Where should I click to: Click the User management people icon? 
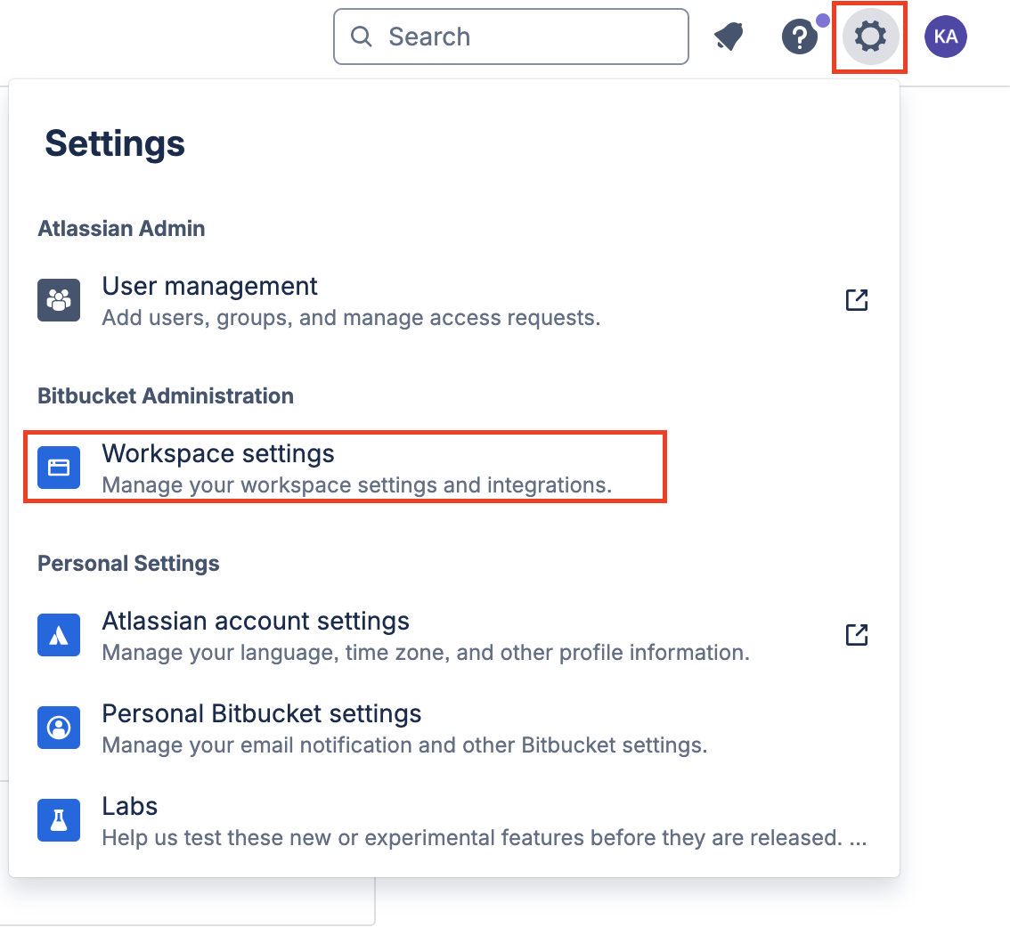point(59,300)
